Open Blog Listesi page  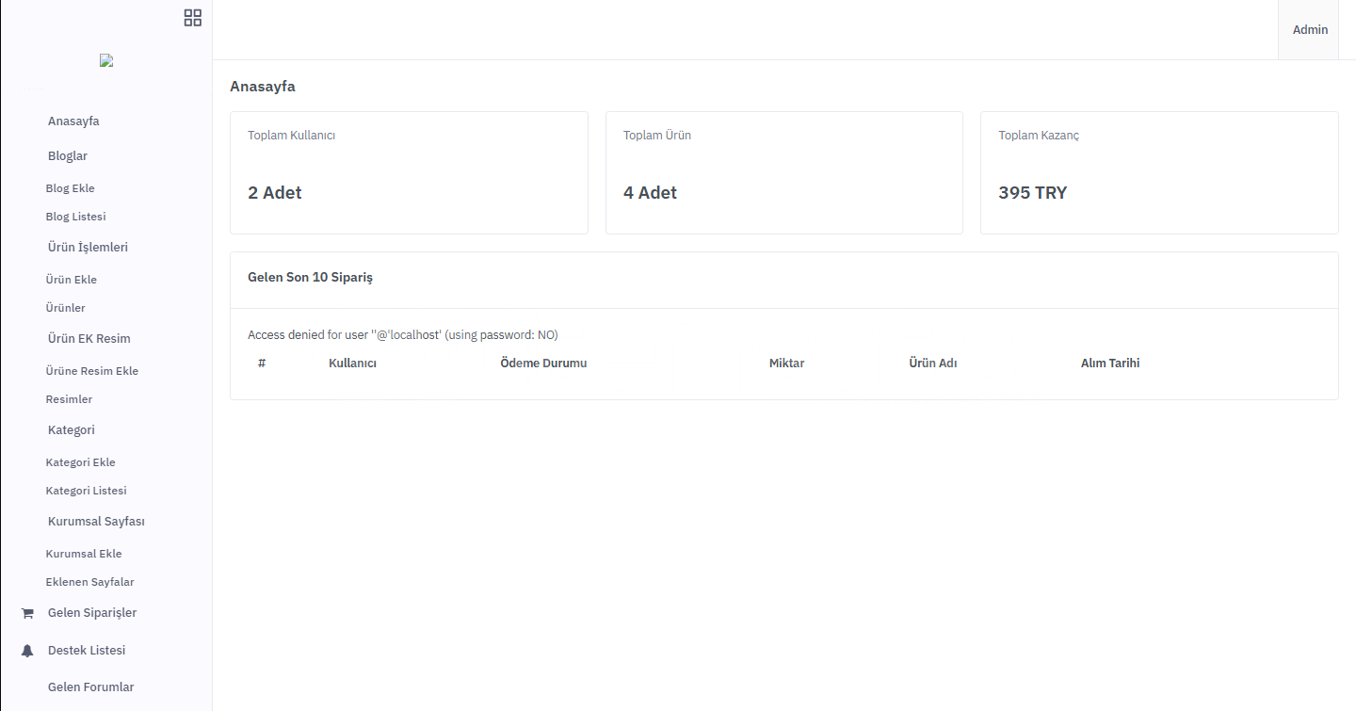[x=76, y=217]
